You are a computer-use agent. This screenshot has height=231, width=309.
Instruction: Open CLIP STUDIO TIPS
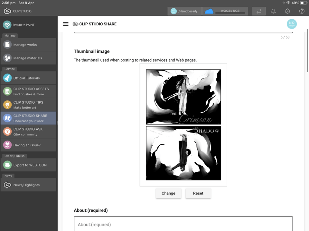point(28,105)
